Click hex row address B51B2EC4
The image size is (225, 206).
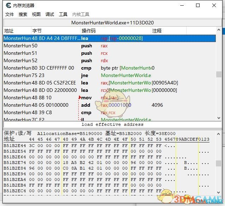point(15,191)
